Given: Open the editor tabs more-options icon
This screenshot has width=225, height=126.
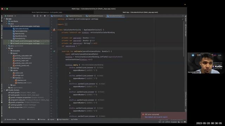Looking at the screenshot, I should (x=183, y=16).
